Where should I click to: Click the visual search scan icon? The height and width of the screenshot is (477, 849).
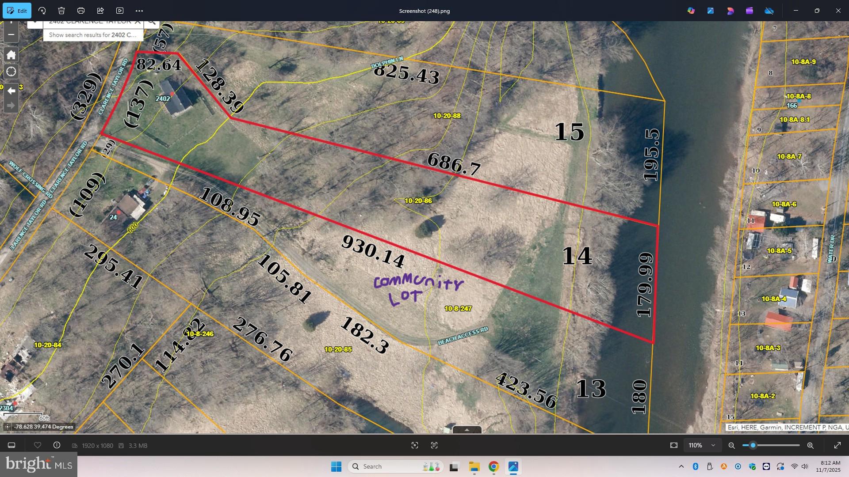[x=415, y=445]
